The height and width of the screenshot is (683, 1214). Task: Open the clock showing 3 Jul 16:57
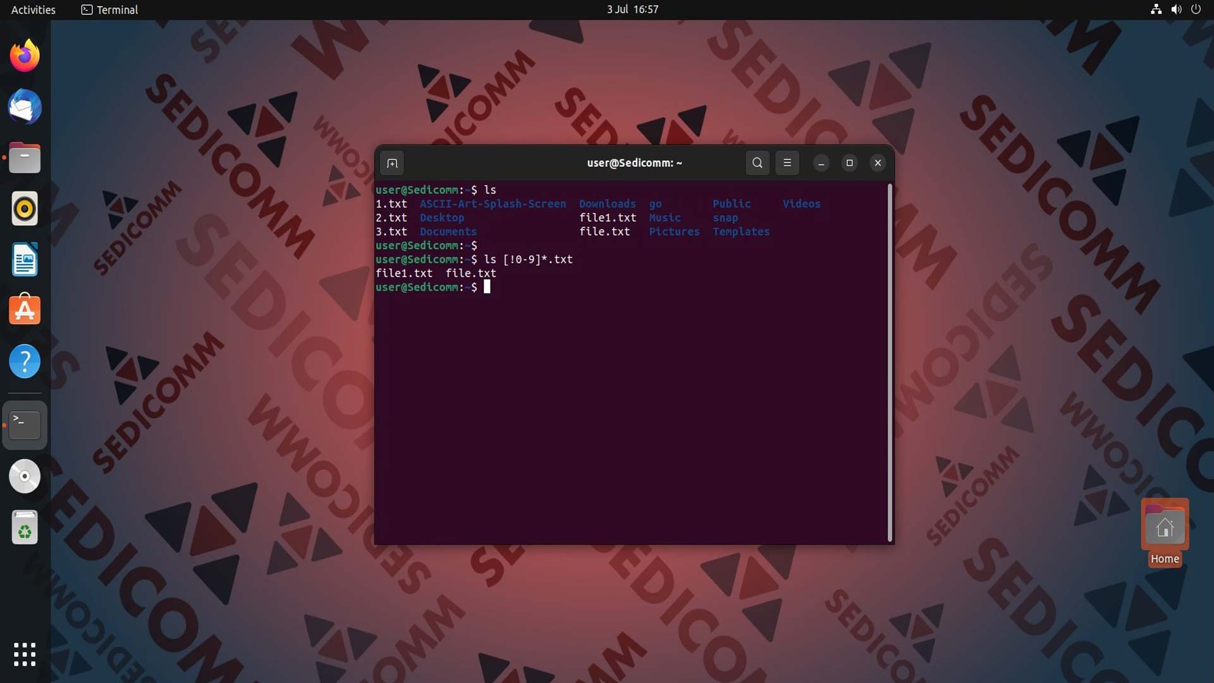pos(632,9)
